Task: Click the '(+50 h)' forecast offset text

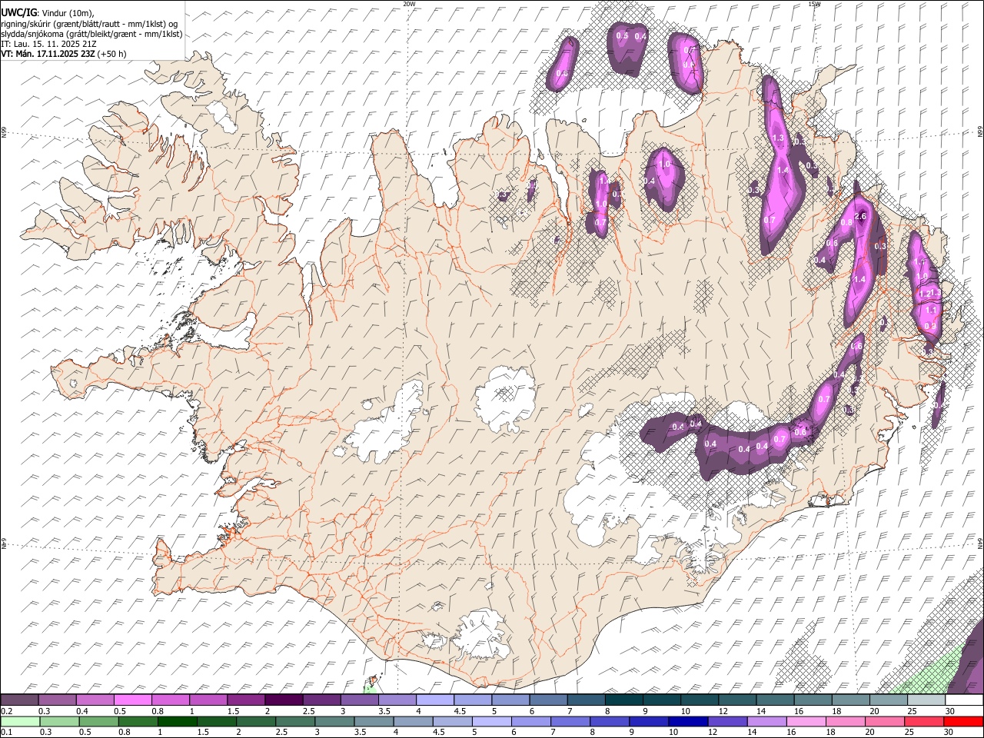Action: click(x=112, y=54)
